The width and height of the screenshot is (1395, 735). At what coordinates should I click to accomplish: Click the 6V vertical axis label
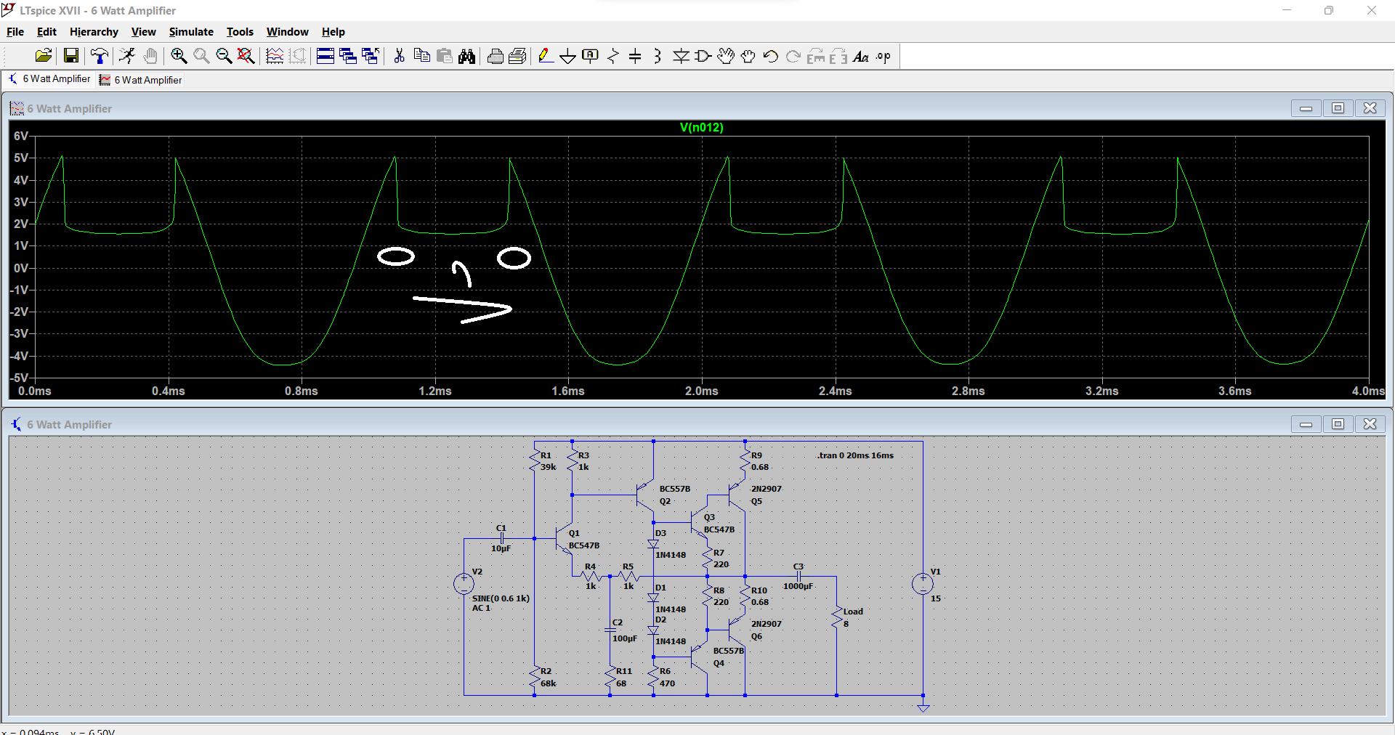[20, 136]
